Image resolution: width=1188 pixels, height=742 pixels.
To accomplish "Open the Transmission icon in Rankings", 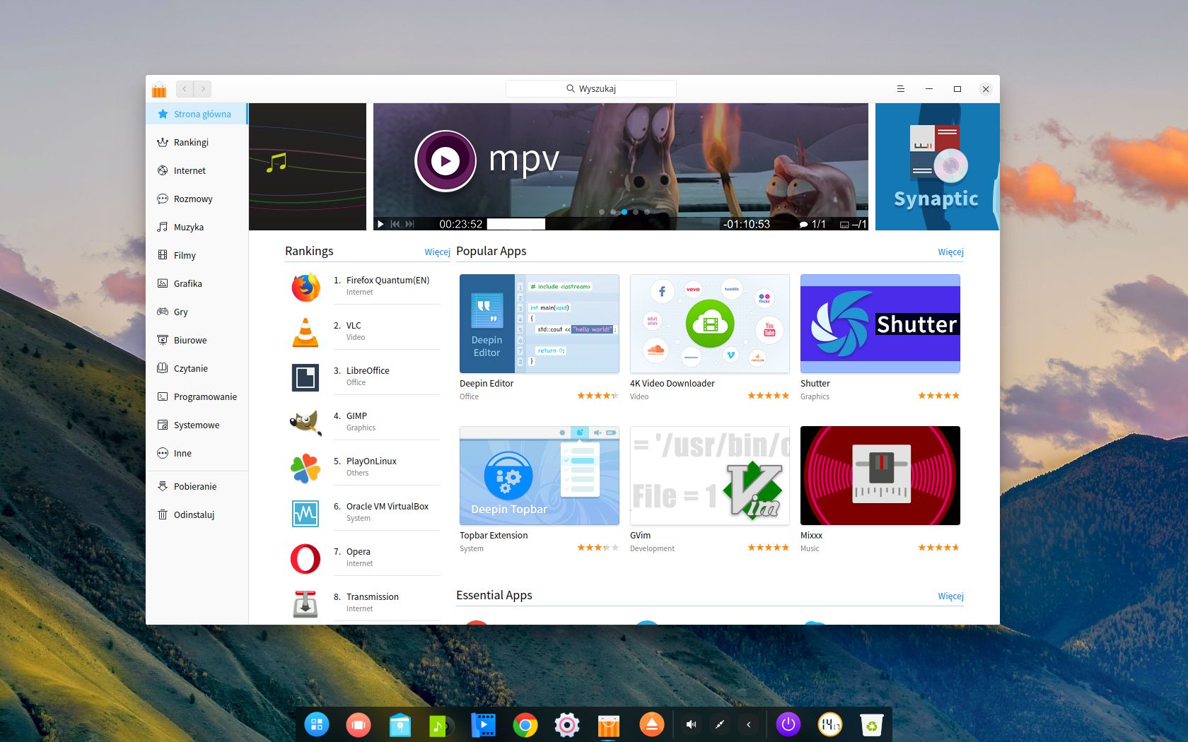I will [x=305, y=603].
